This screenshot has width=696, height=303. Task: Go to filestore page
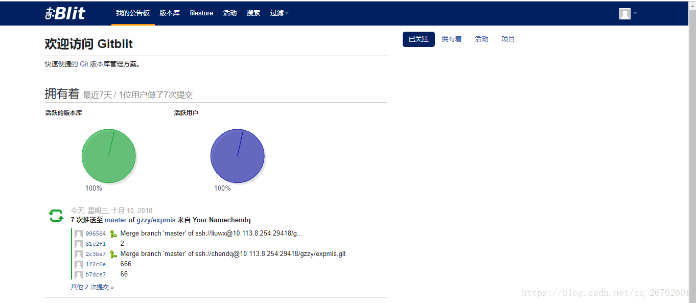201,13
